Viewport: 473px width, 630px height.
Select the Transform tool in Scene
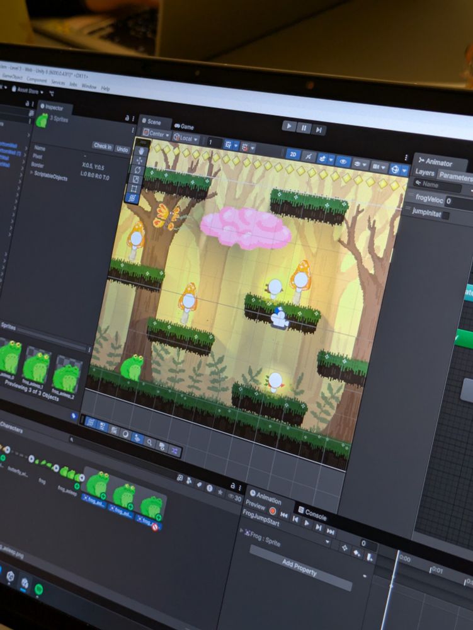click(132, 198)
